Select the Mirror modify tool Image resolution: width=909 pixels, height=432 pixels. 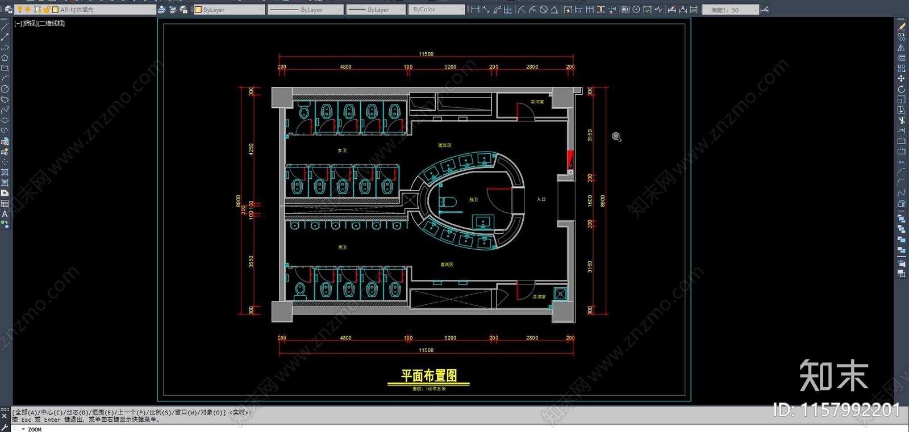[x=901, y=48]
